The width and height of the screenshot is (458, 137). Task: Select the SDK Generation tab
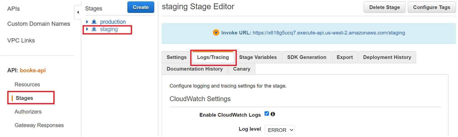[x=306, y=57]
